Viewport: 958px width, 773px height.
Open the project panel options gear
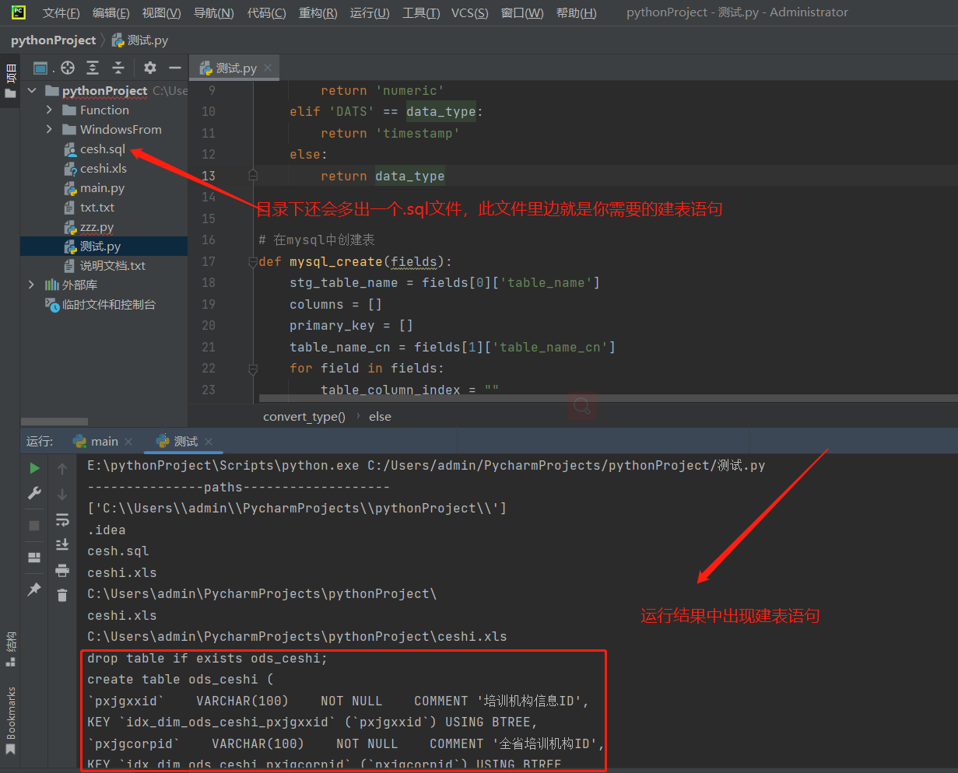tap(149, 68)
